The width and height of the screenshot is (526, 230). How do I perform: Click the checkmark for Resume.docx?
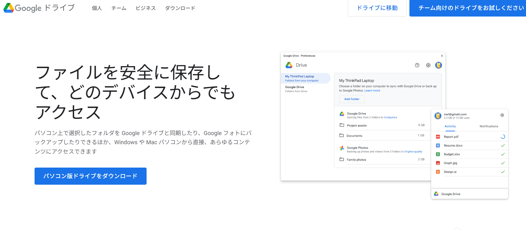click(503, 146)
